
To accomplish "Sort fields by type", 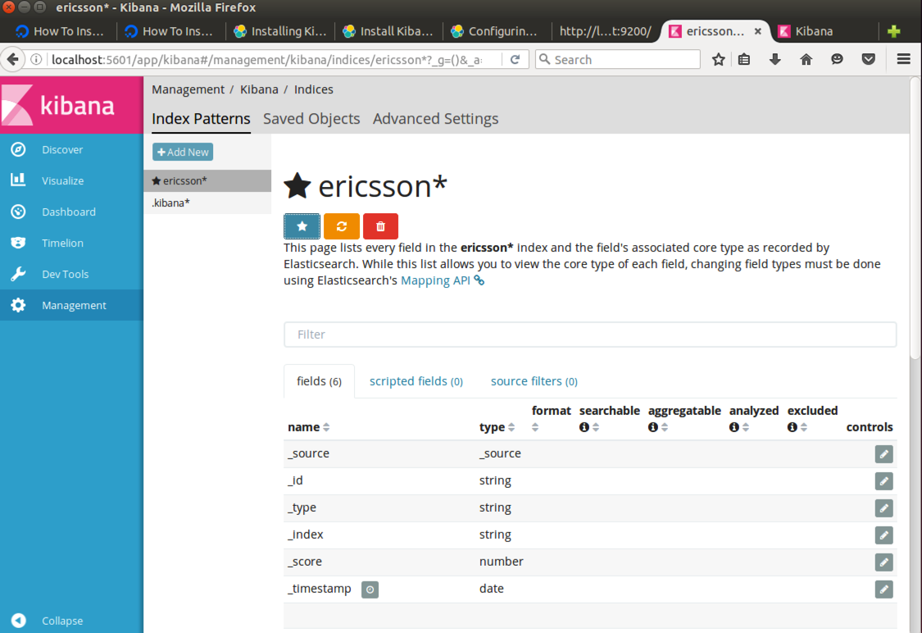I will click(511, 427).
